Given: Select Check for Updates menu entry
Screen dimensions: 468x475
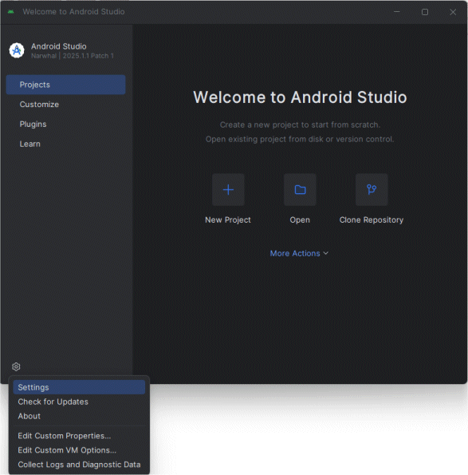Looking at the screenshot, I should coord(79,402).
